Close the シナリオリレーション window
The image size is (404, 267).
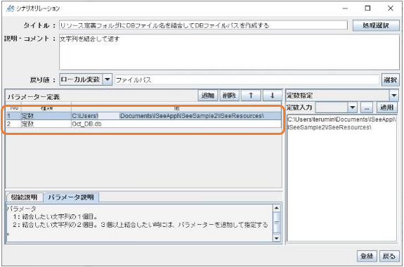391,8
